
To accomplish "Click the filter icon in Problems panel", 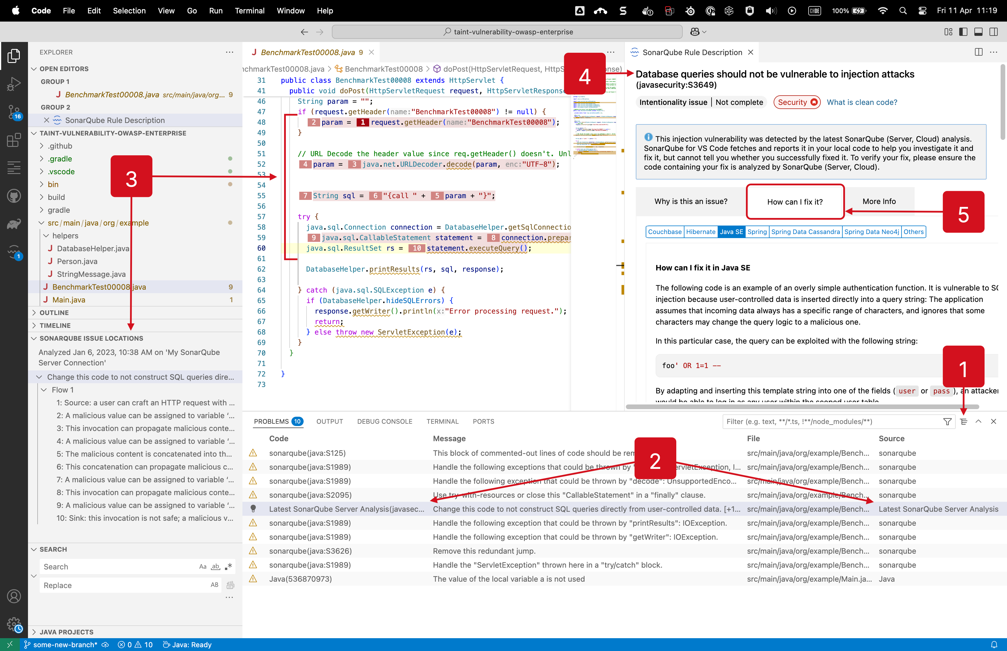I will tap(947, 421).
